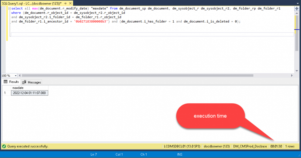Click the 1 rows status entry
The width and height of the screenshot is (301, 158).
point(290,146)
